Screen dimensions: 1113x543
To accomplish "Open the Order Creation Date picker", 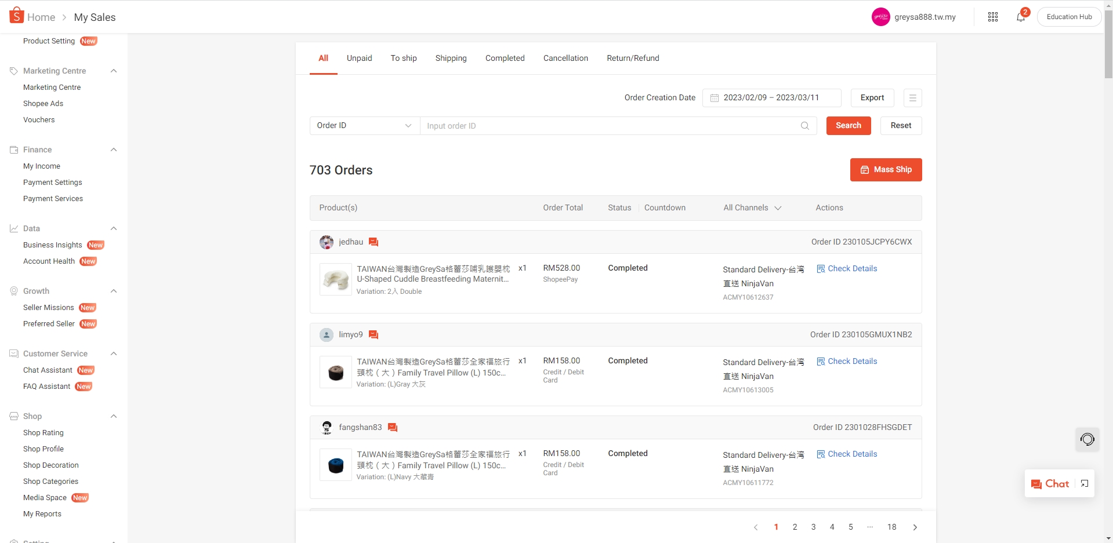I will click(771, 98).
